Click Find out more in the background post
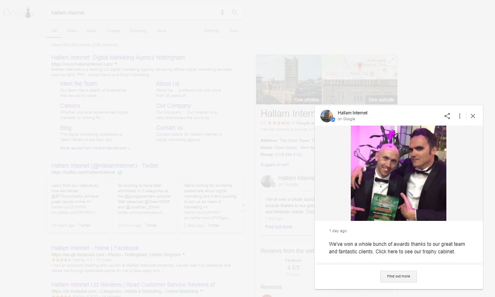The image size is (495, 297). (278, 227)
